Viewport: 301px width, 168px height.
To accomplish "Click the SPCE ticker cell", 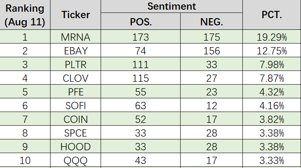I will point(76,133).
